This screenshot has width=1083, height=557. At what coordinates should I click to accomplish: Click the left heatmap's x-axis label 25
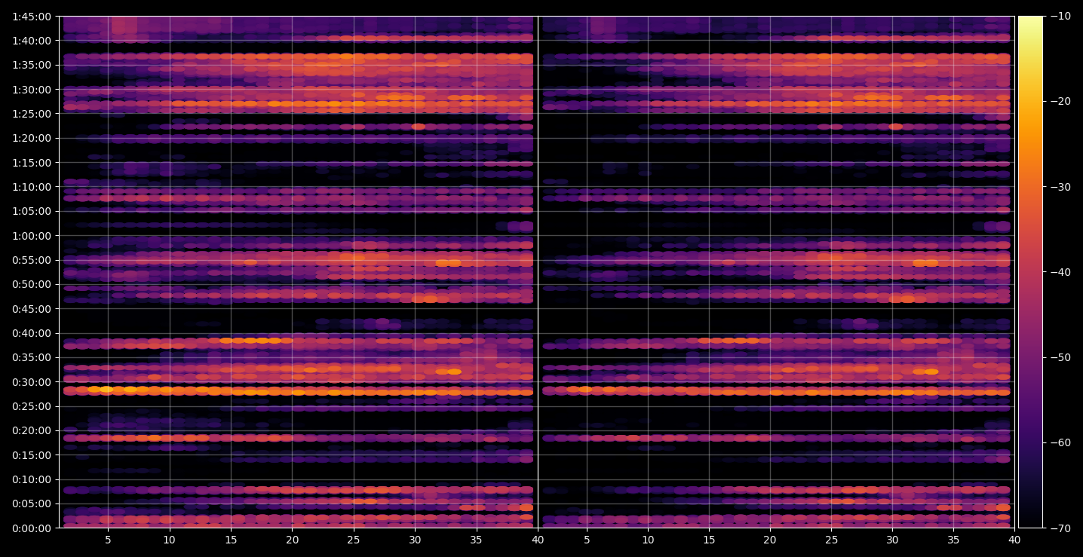[x=354, y=540]
